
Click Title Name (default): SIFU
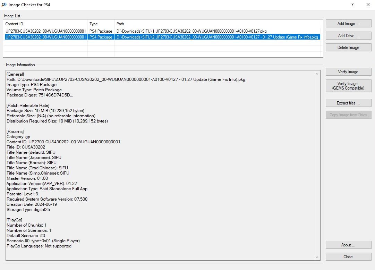point(31,152)
